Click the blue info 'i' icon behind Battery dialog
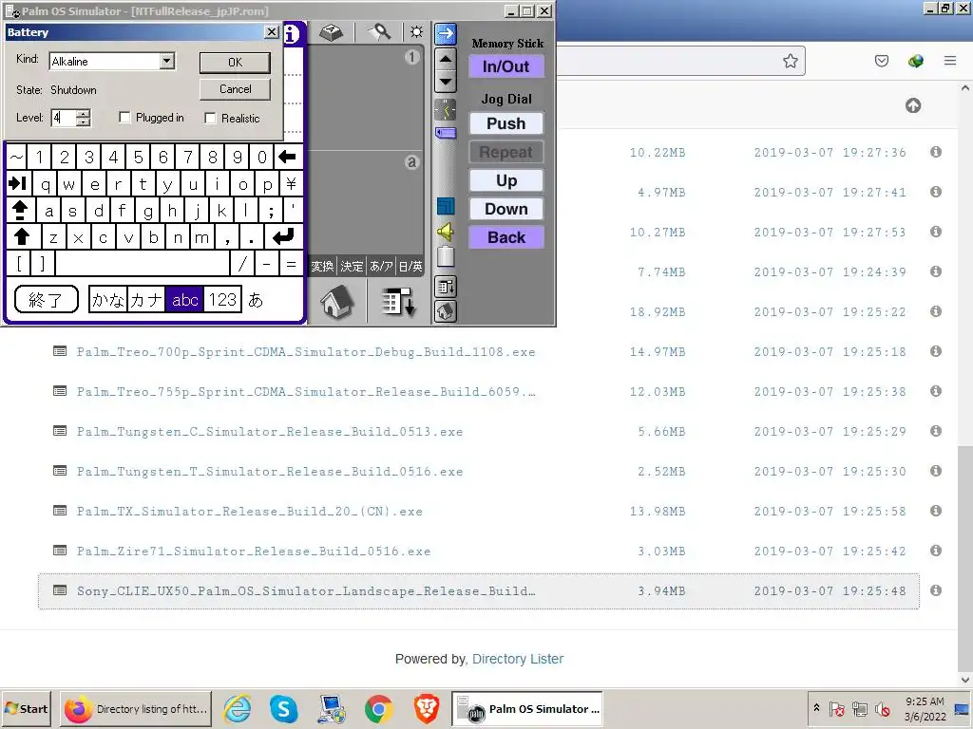Image resolution: width=973 pixels, height=729 pixels. pyautogui.click(x=293, y=34)
